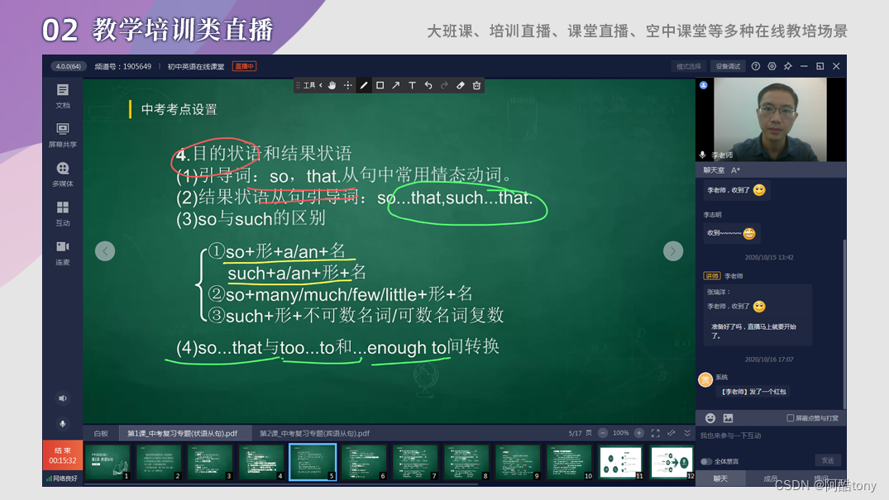The height and width of the screenshot is (500, 889).
Task: Enter fullscreen slide view
Action: (x=656, y=433)
